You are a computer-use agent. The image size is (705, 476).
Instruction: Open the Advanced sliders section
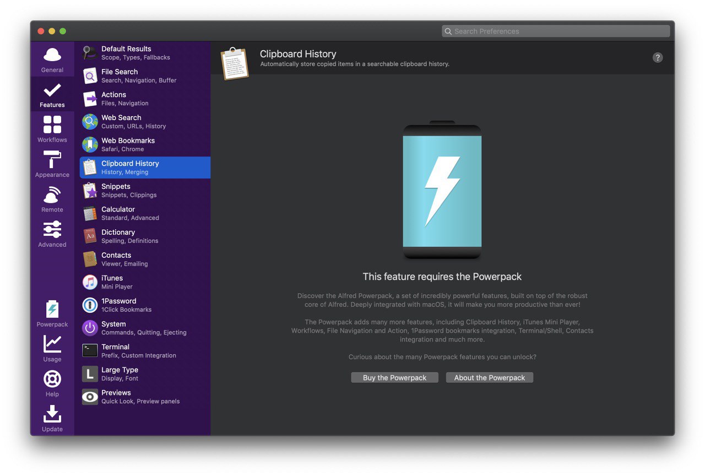click(x=52, y=234)
